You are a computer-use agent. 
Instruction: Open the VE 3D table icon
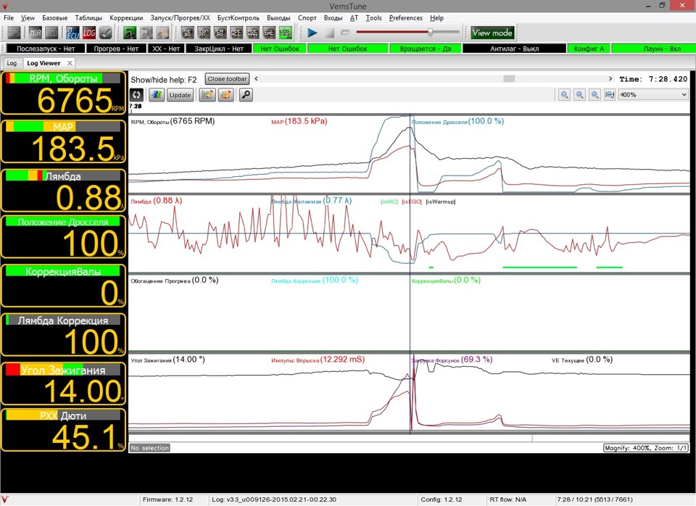pos(187,33)
